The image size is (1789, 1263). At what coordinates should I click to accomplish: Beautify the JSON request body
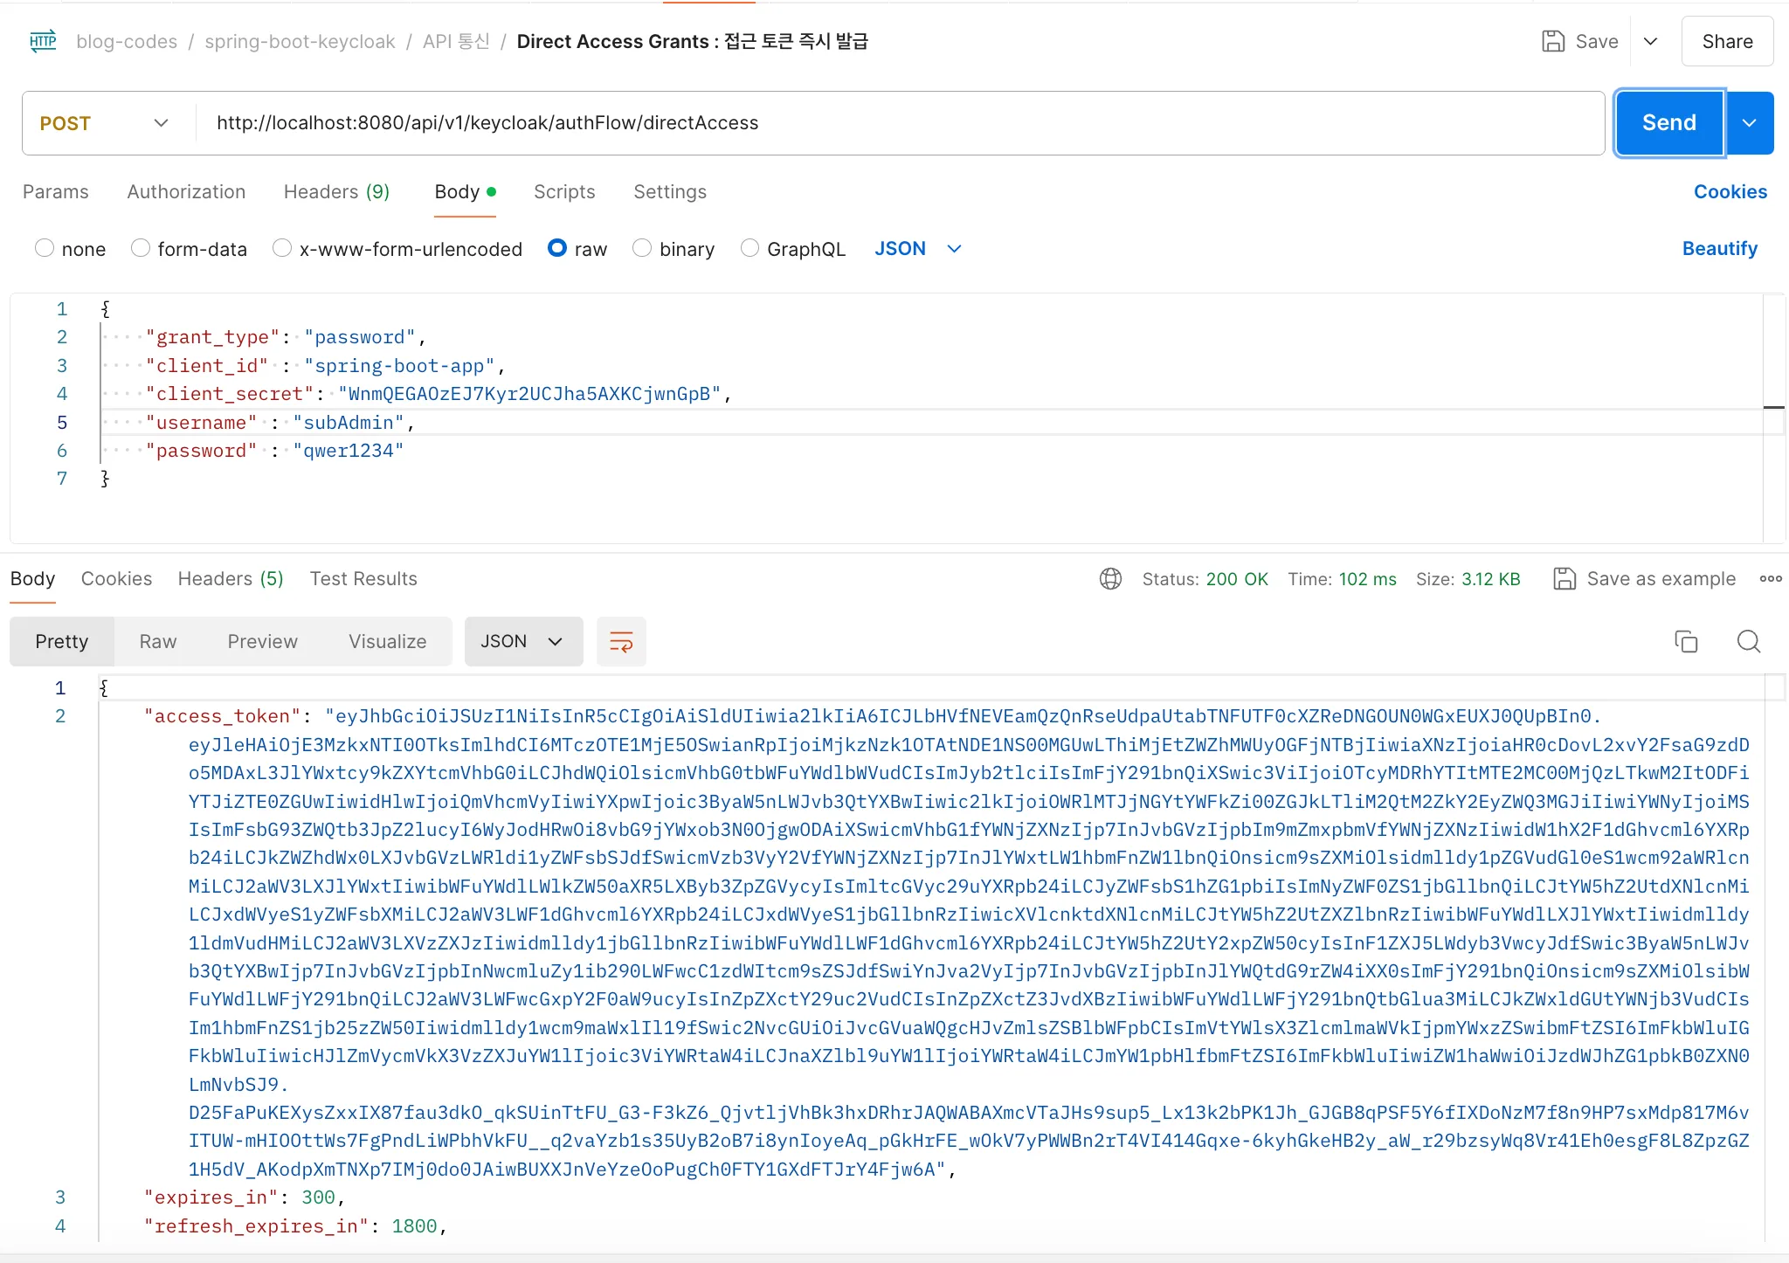tap(1718, 249)
